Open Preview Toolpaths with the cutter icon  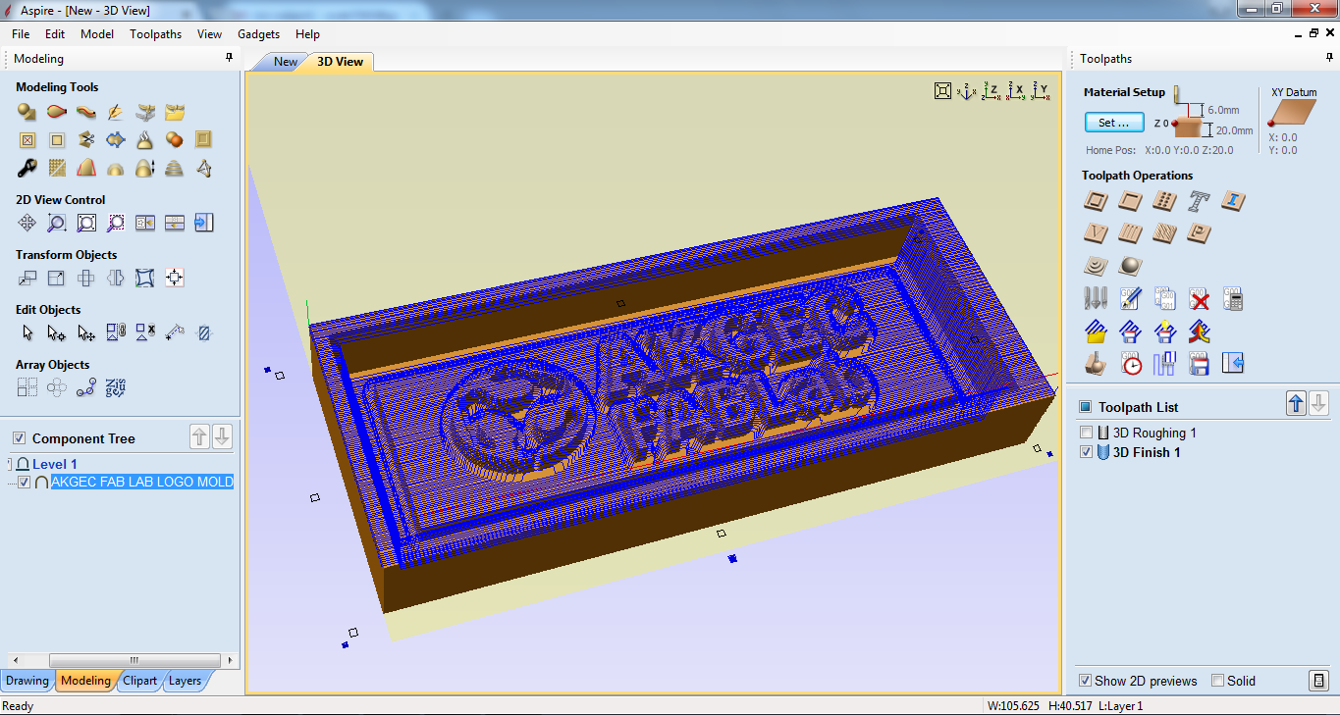1096,364
